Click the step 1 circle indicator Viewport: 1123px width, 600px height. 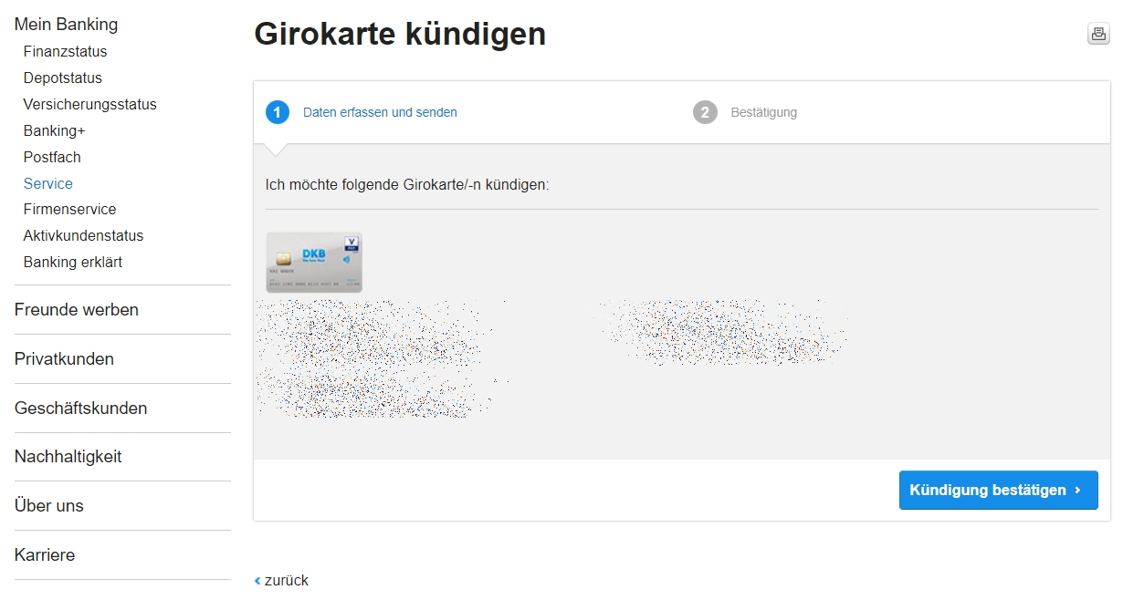[278, 112]
